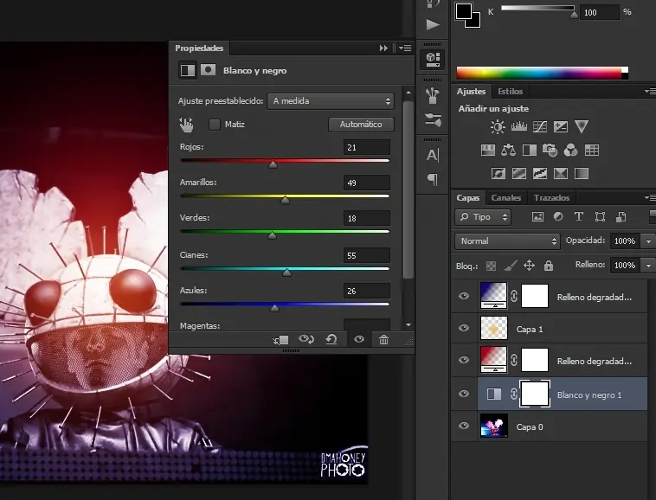Open the Normal blending mode dropdown
The width and height of the screenshot is (656, 500).
click(x=507, y=241)
